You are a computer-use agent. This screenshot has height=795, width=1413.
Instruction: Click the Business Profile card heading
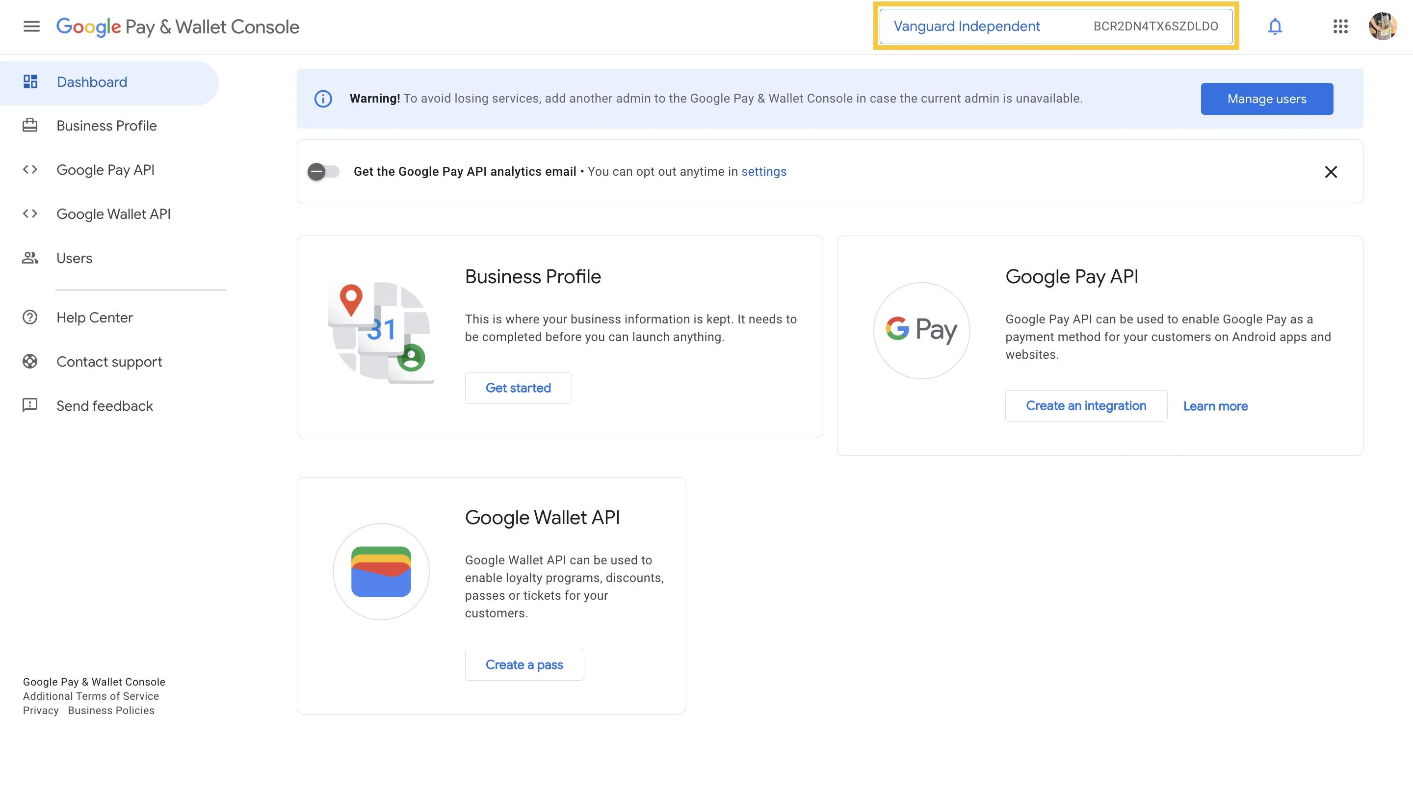(533, 276)
